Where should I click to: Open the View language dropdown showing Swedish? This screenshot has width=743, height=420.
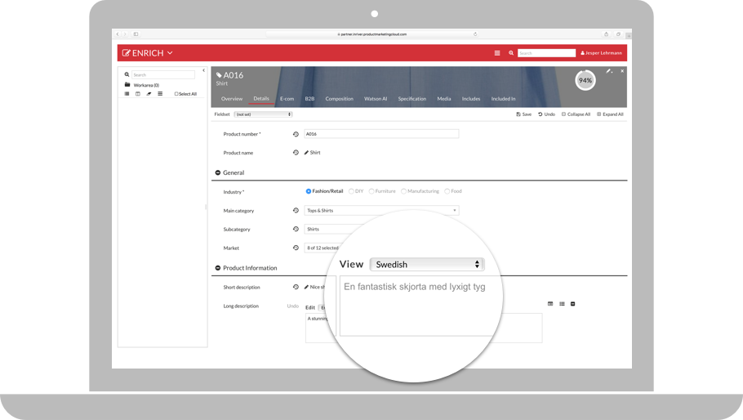point(426,265)
